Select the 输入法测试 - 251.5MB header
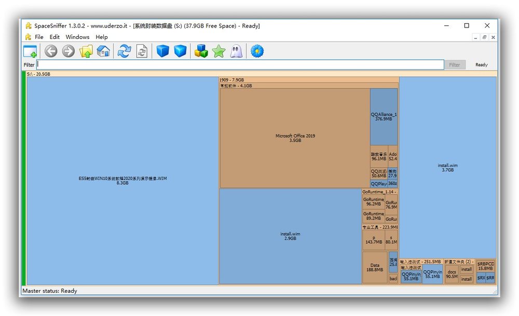The width and height of the screenshot is (519, 316). [421, 262]
